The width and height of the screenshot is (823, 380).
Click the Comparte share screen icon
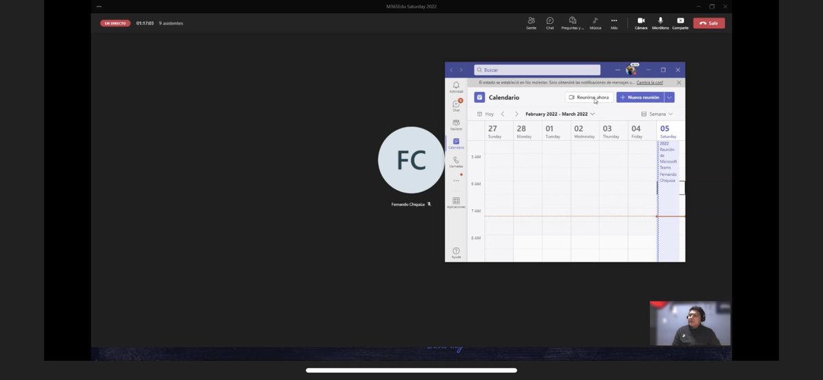click(x=680, y=23)
